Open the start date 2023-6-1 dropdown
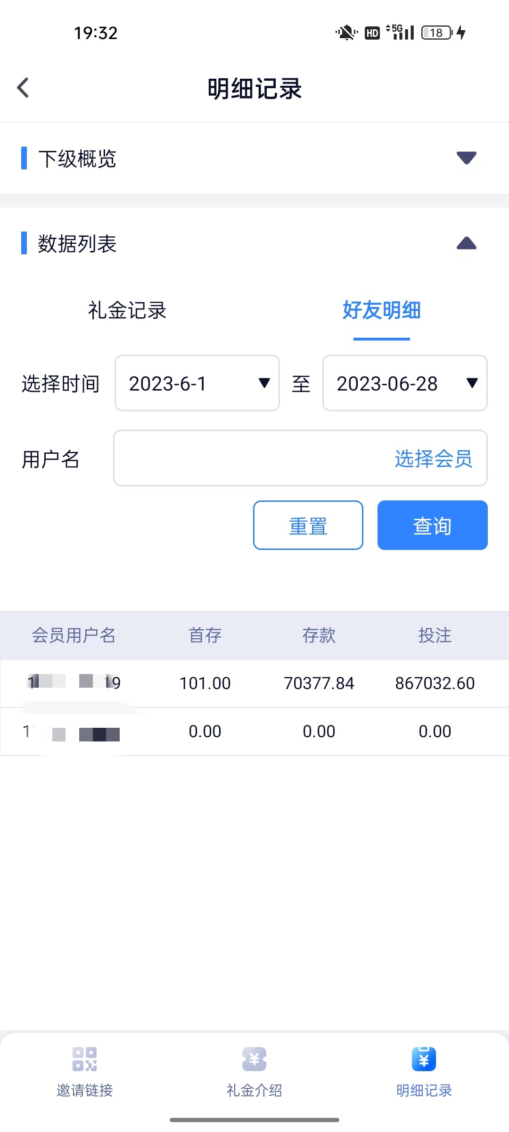 pos(197,383)
